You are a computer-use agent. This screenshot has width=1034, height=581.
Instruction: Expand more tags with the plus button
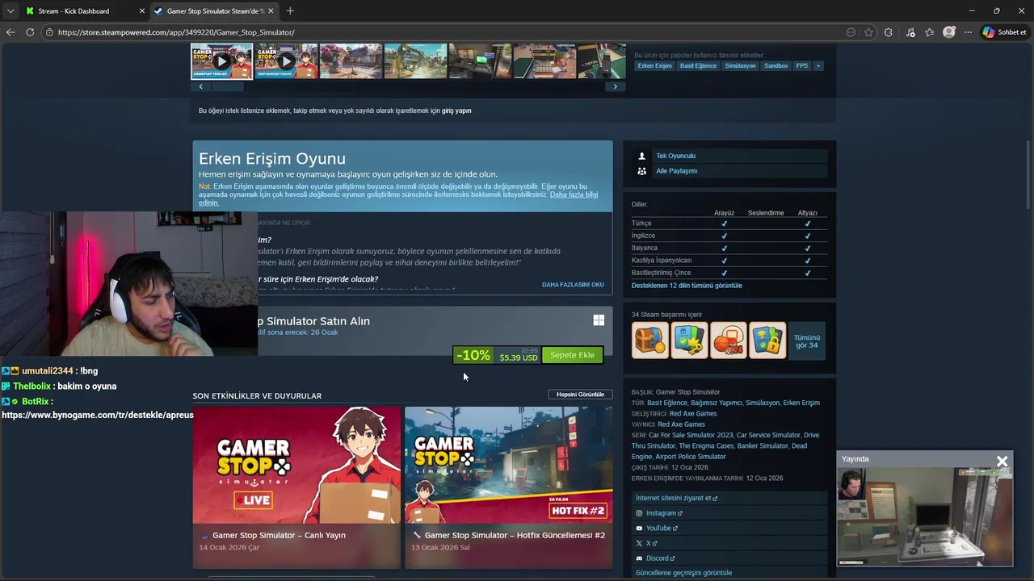coord(818,65)
